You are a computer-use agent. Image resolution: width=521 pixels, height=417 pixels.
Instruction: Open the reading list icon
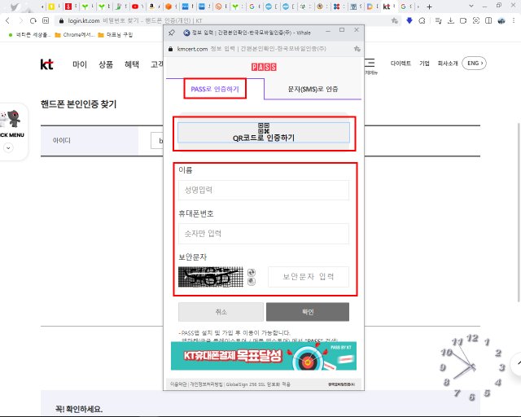point(438,20)
